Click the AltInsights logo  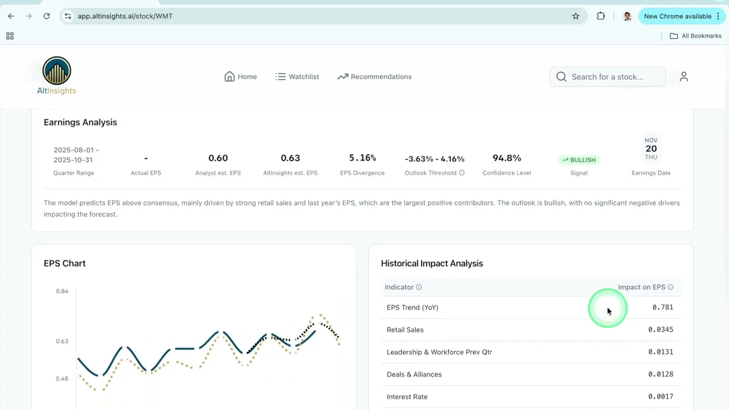56,76
